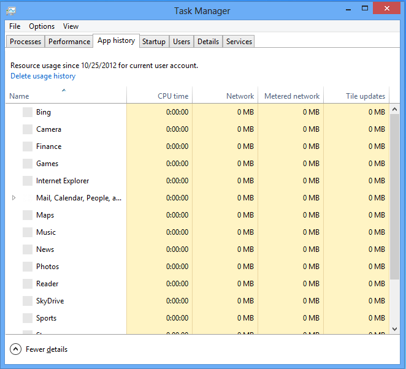Switch to the Services tab
Viewport: 406px width, 369px height.
coord(239,42)
